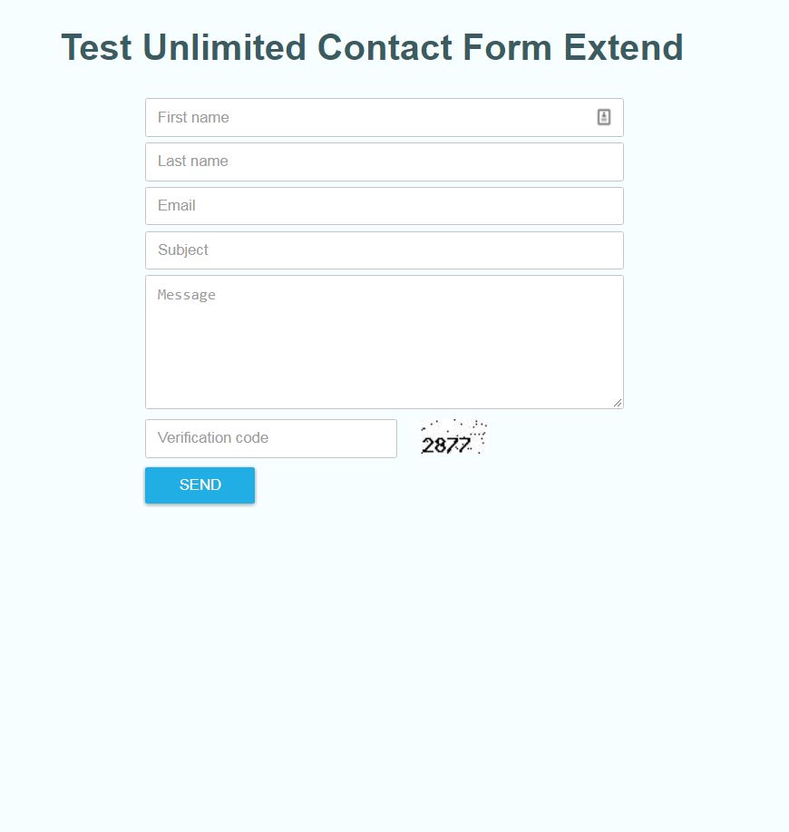Click the Verification code placeholder text

213,438
